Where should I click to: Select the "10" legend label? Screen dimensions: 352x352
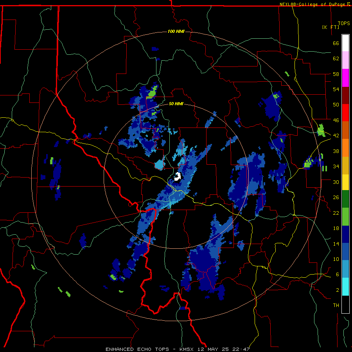336,259
